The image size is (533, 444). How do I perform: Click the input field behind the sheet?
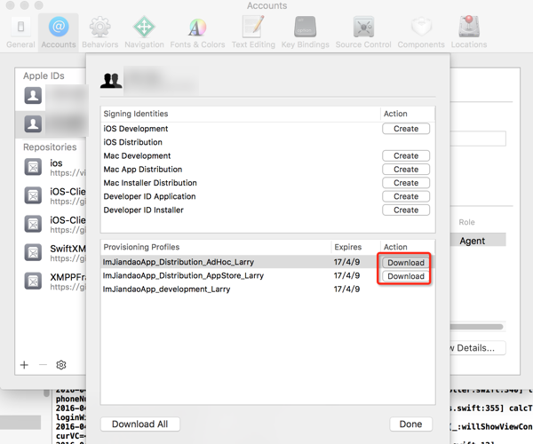click(x=478, y=139)
